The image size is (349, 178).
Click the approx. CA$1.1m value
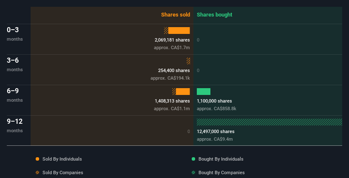coord(172,108)
